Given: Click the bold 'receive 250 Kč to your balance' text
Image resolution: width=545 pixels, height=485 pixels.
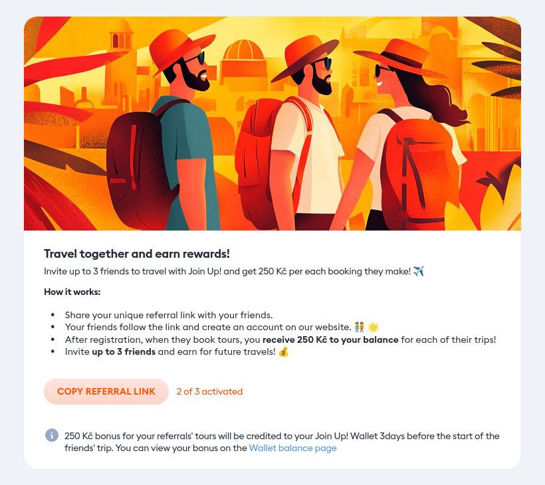Looking at the screenshot, I should [x=330, y=339].
